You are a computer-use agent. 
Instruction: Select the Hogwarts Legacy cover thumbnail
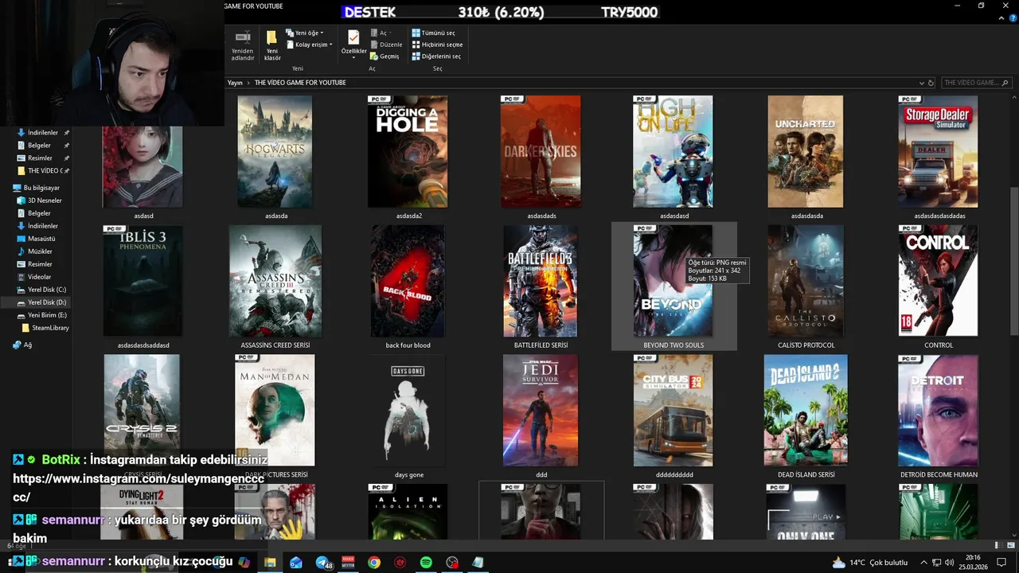[275, 152]
